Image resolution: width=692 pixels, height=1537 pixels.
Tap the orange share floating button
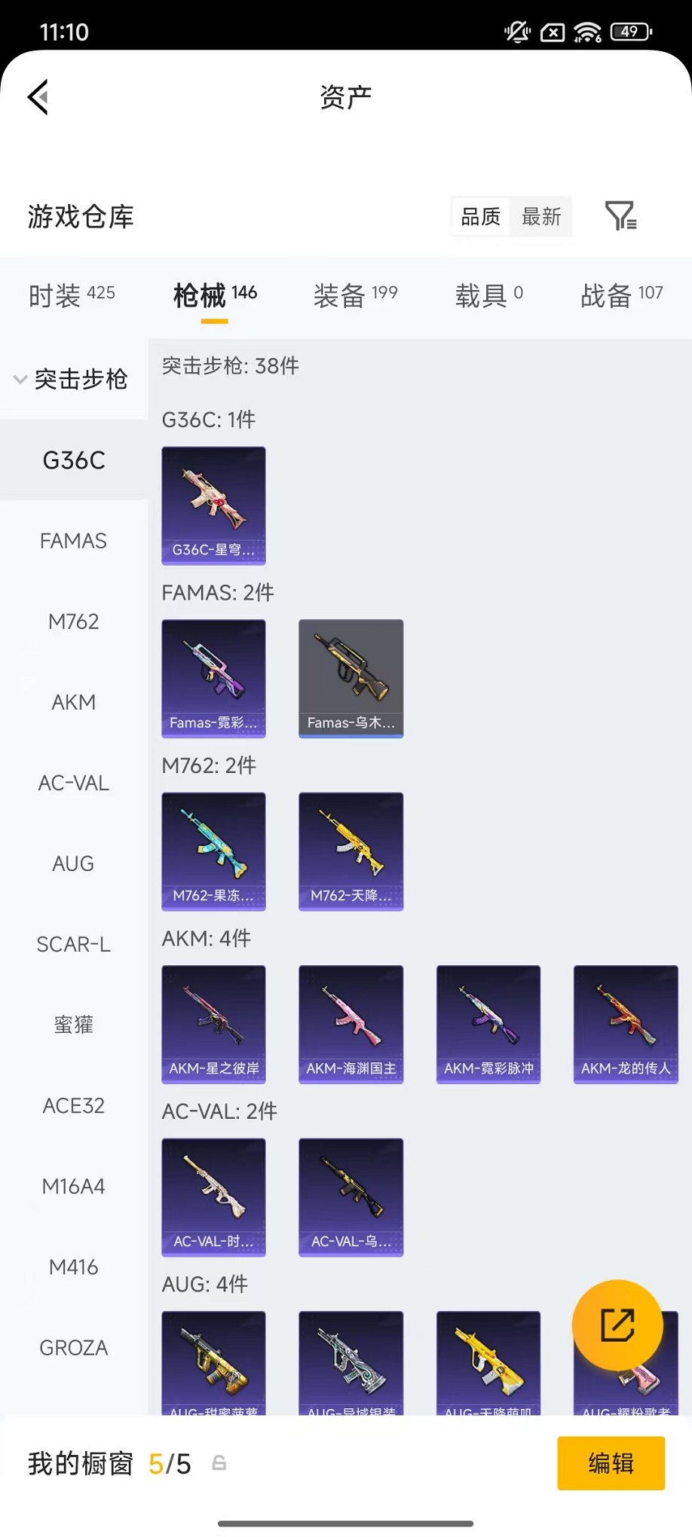[x=617, y=1325]
